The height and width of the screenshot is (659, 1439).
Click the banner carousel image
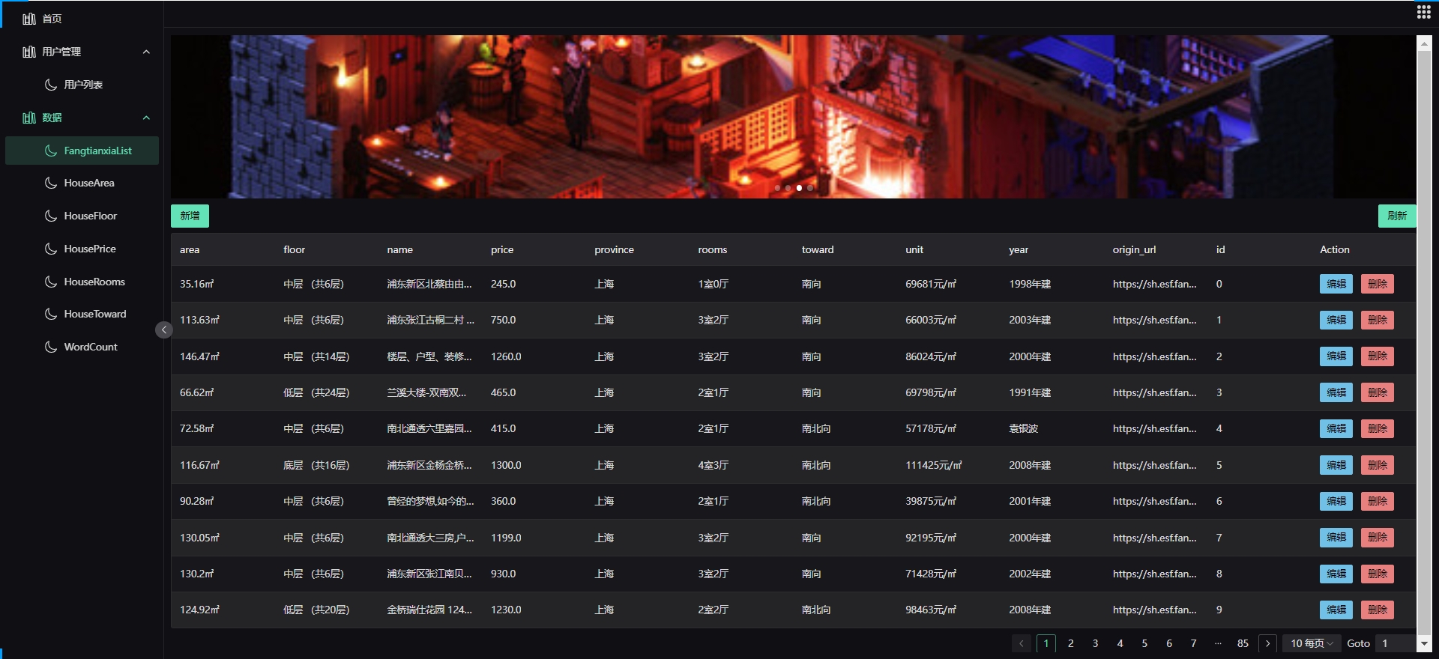click(793, 117)
